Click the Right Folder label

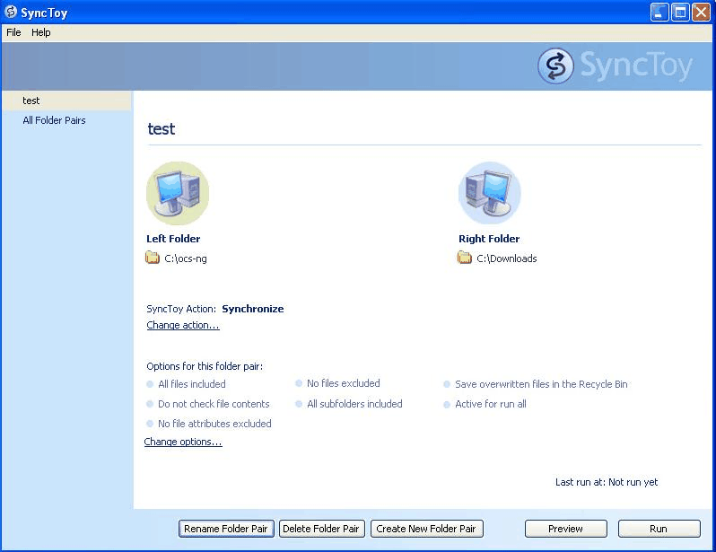pos(489,239)
